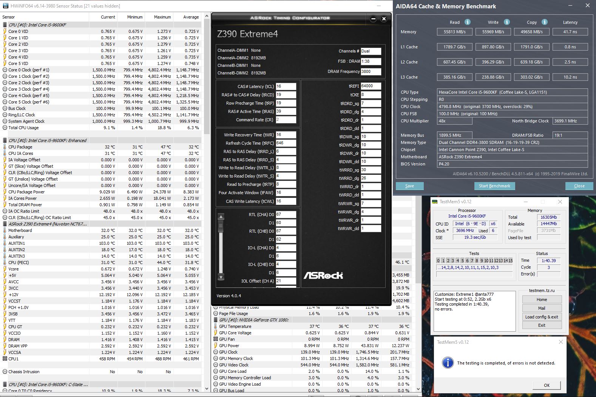The width and height of the screenshot is (596, 397).
Task: Click the Intel Core i5-9600KF link in TestMem5
Action: click(x=467, y=216)
